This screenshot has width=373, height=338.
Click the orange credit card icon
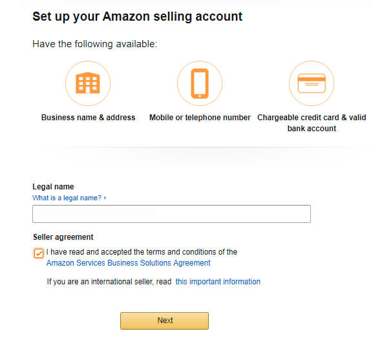(312, 83)
